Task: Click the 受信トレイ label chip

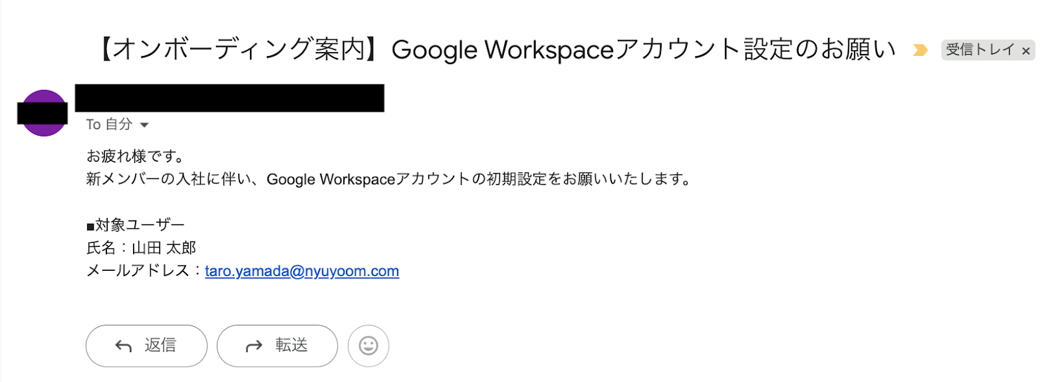Action: coord(980,50)
